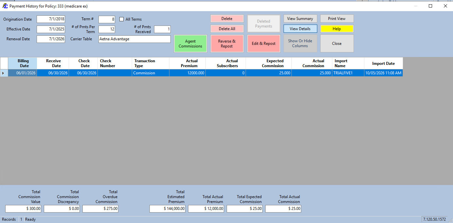
Task: Minimize the Payment History window
Action: tap(415, 6)
